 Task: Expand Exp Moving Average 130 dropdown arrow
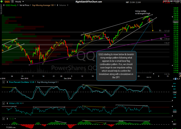(x=55, y=5)
